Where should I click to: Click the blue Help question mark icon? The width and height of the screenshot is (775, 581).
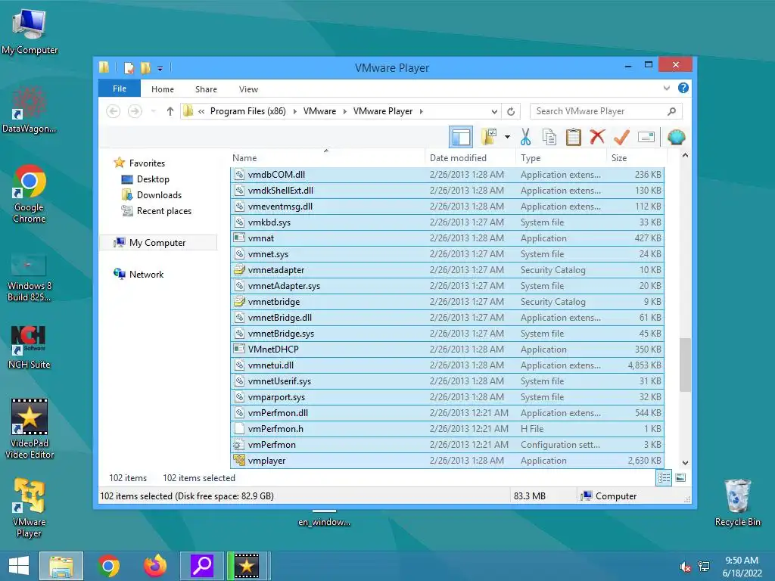coord(683,88)
